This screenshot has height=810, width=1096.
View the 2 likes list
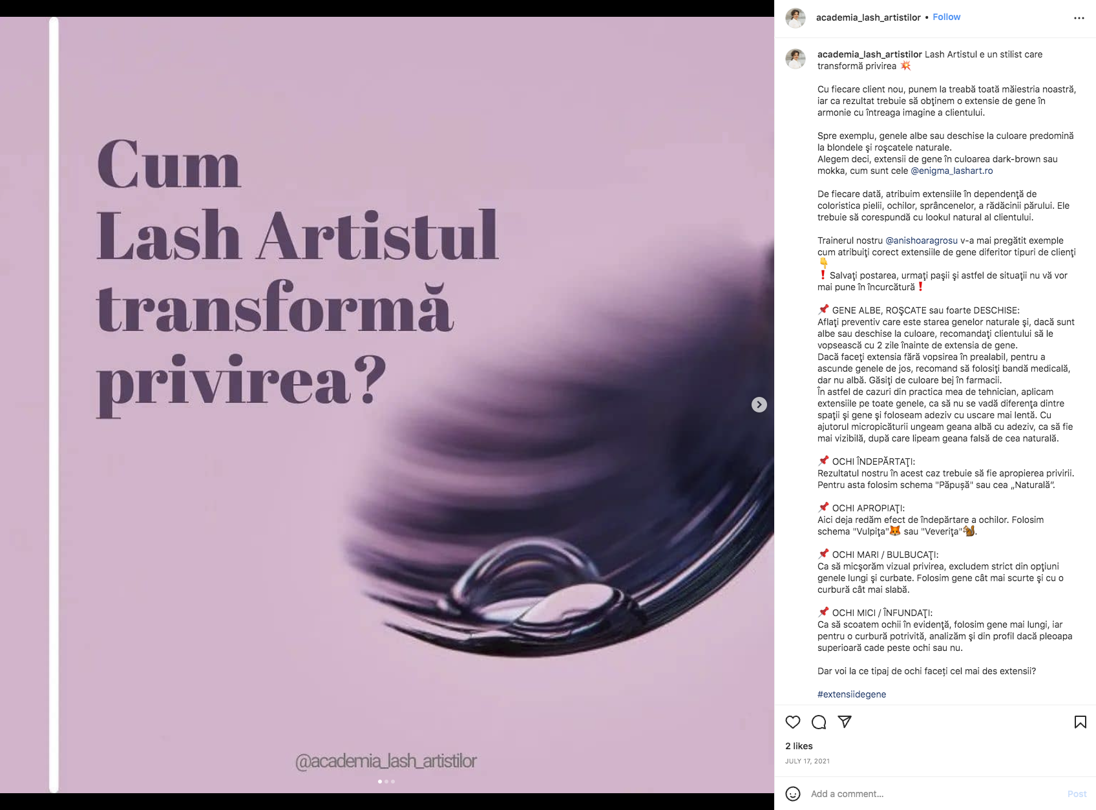799,746
